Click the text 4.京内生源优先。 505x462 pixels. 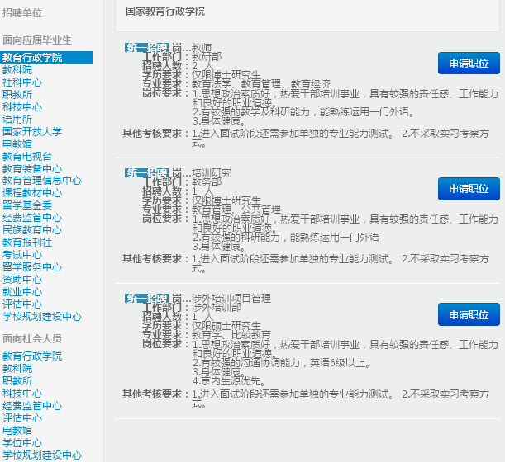[229, 381]
